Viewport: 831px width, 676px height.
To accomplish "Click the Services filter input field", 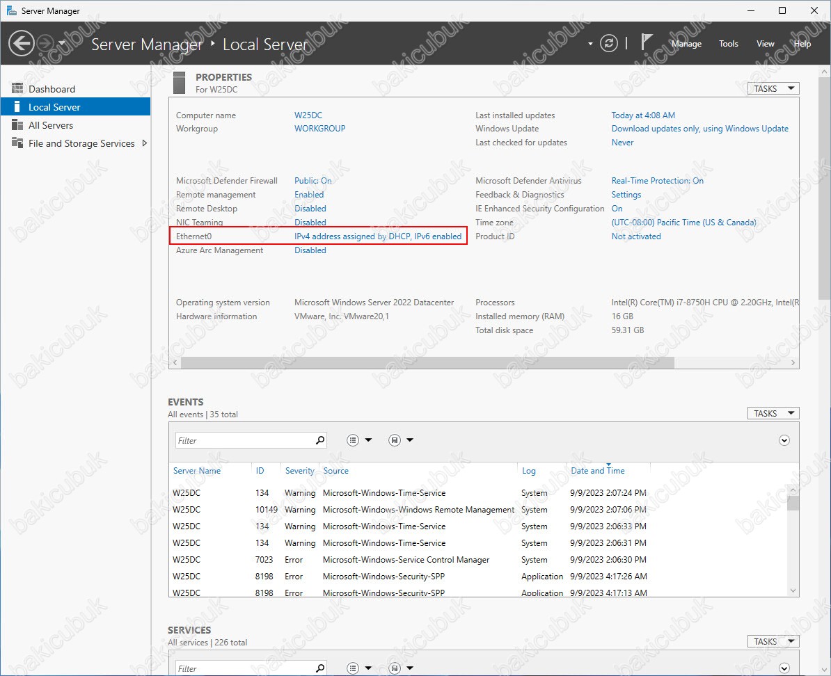I will point(244,668).
